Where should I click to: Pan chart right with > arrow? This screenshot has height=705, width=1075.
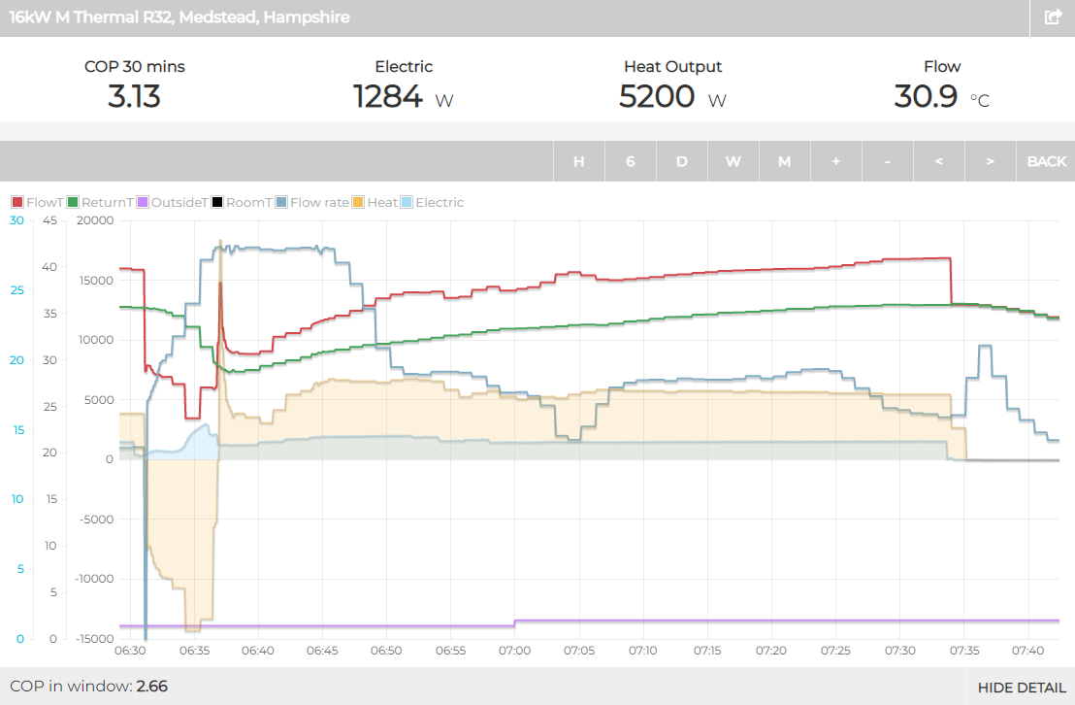click(x=991, y=161)
